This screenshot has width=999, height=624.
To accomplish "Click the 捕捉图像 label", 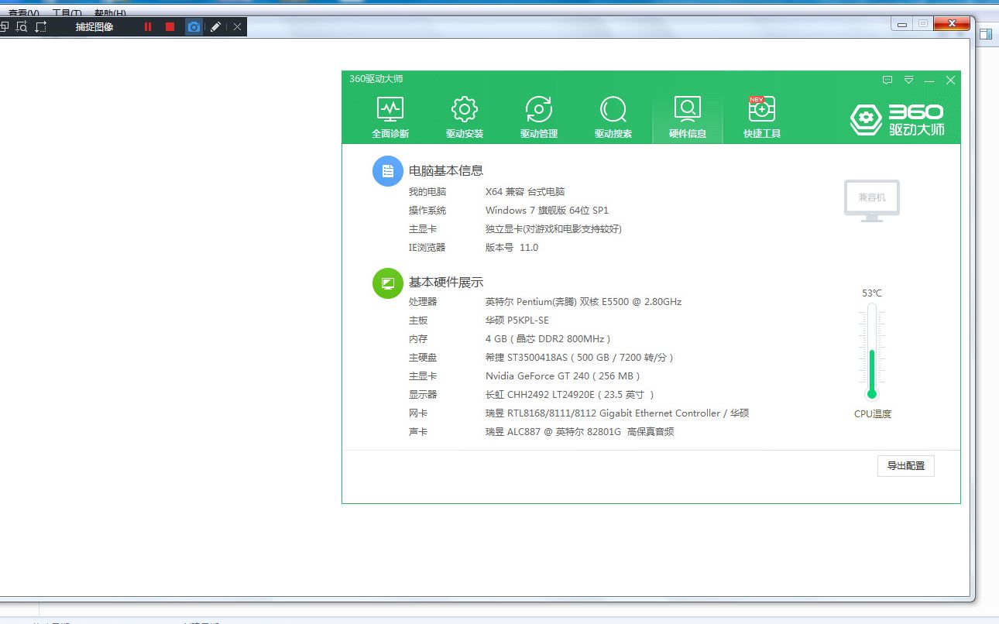I will tap(94, 26).
